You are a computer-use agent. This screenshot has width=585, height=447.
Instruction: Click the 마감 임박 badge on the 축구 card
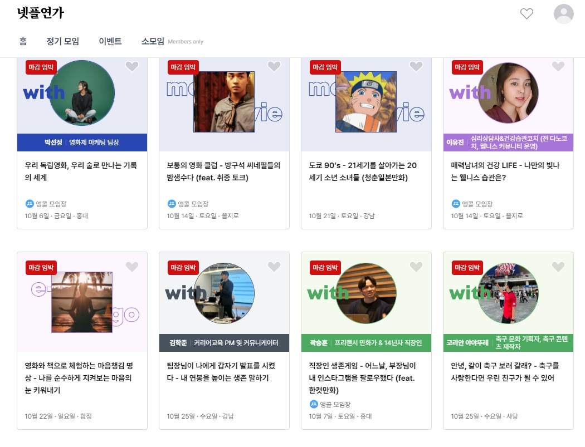466,267
